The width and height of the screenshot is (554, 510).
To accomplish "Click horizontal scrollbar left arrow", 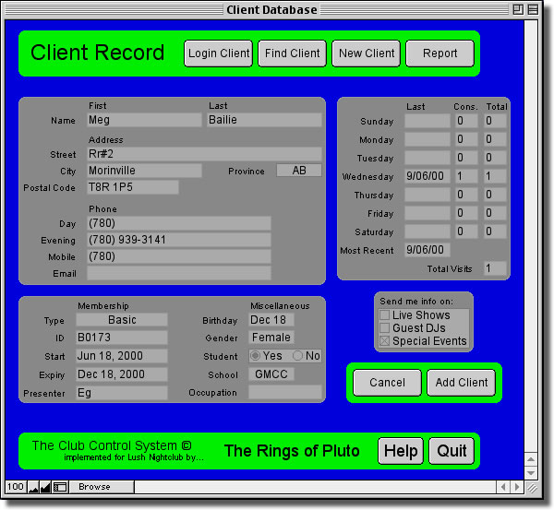I will 501,486.
